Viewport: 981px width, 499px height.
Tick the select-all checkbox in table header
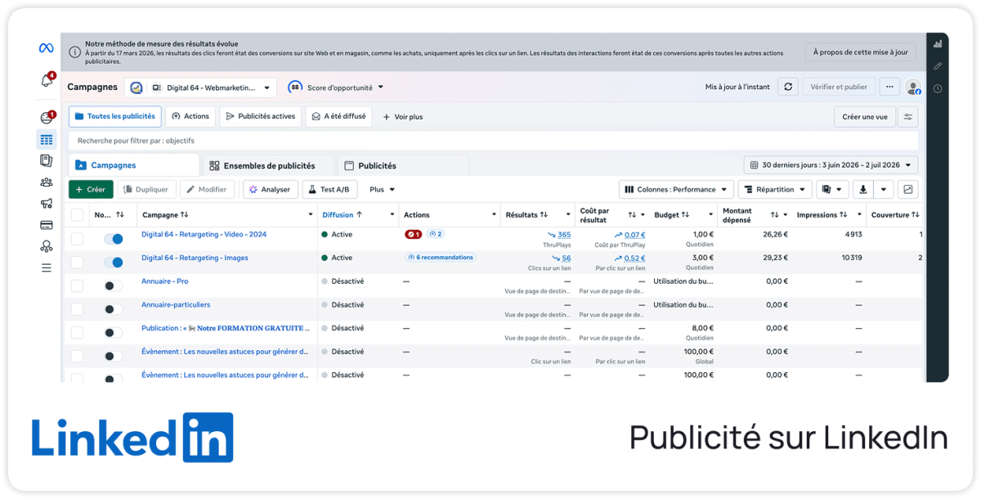[x=77, y=215]
